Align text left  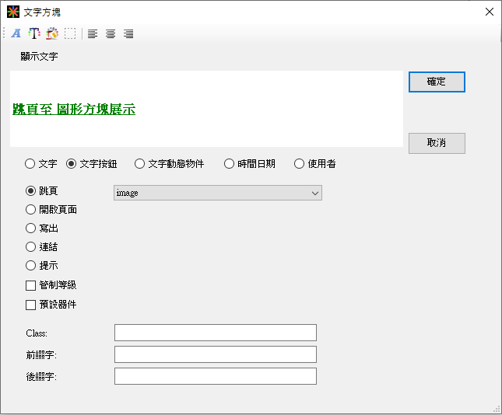click(x=93, y=33)
